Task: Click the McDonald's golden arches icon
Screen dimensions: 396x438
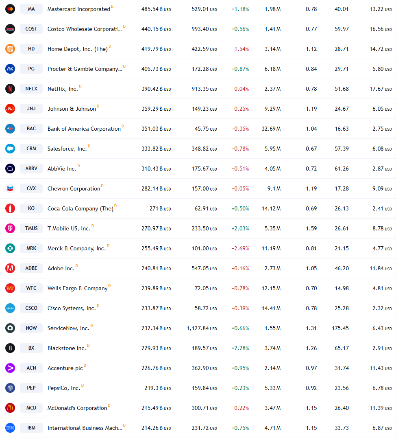Action: click(10, 408)
